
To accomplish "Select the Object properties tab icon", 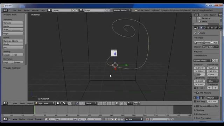I will [x=212, y=28].
